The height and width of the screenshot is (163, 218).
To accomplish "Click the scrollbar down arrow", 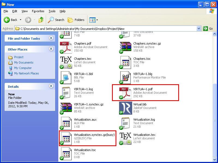I will point(214,159).
